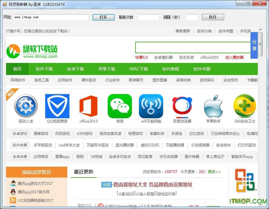Click the 编辑诚意推荐 orange header
The width and height of the screenshot is (269, 209).
[x=36, y=172]
